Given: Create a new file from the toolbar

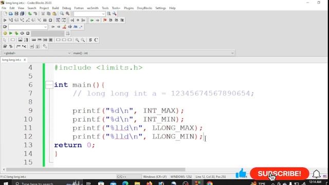Looking at the screenshot, I should click(x=5, y=14).
